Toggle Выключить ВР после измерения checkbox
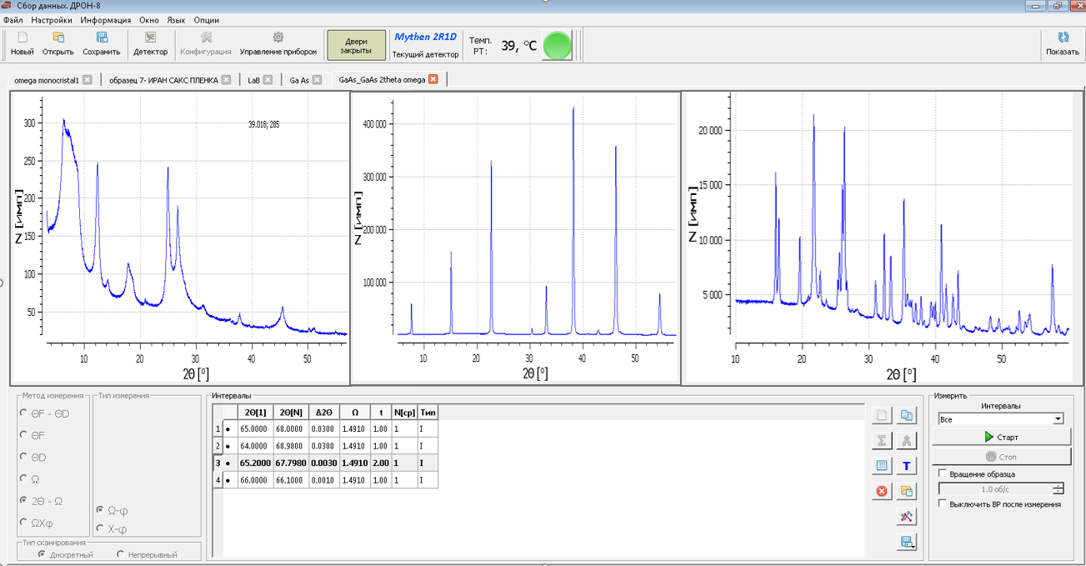 tap(943, 503)
